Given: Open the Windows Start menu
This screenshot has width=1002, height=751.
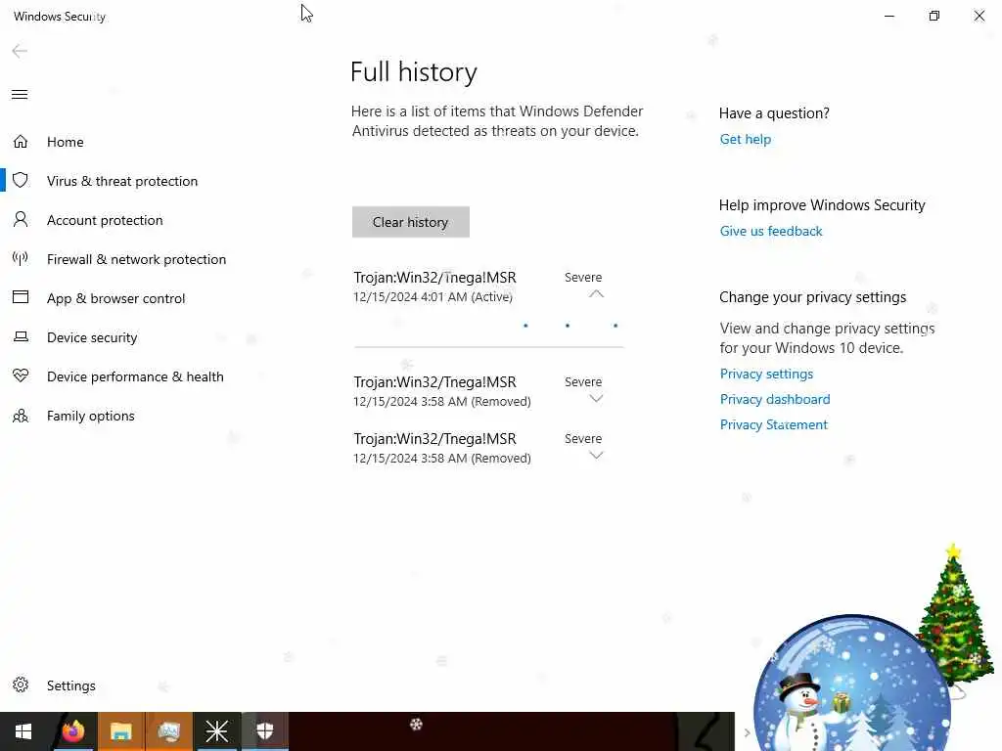Looking at the screenshot, I should click(23, 731).
